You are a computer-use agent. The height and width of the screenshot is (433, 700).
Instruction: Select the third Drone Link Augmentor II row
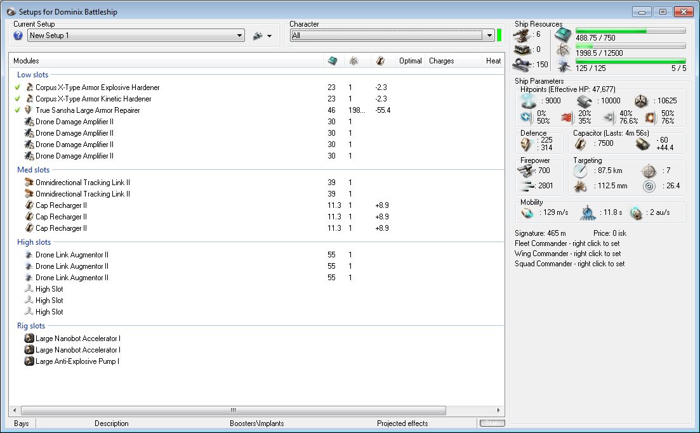click(256, 278)
